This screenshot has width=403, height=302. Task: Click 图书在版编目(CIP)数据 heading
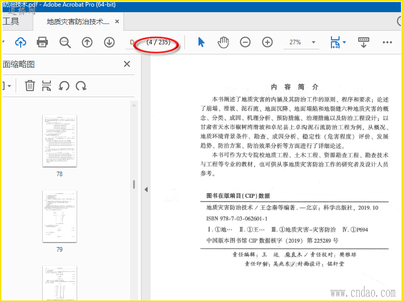pyautogui.click(x=238, y=196)
